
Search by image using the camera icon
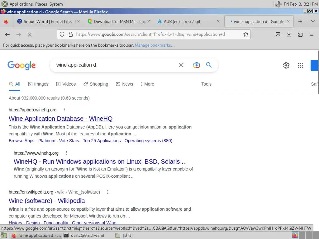coord(196,65)
